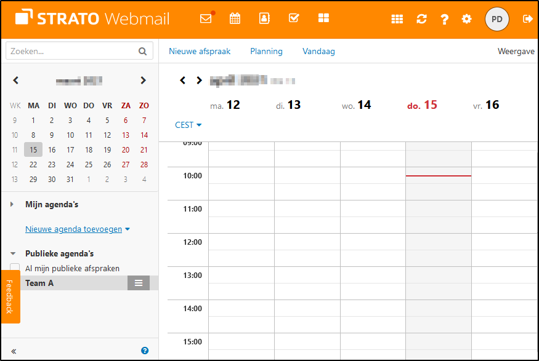
Task: Open the Mail inbox icon
Action: [206, 19]
